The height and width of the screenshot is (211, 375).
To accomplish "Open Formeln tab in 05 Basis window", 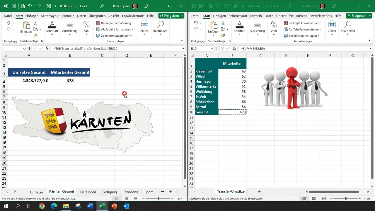I will (68, 16).
